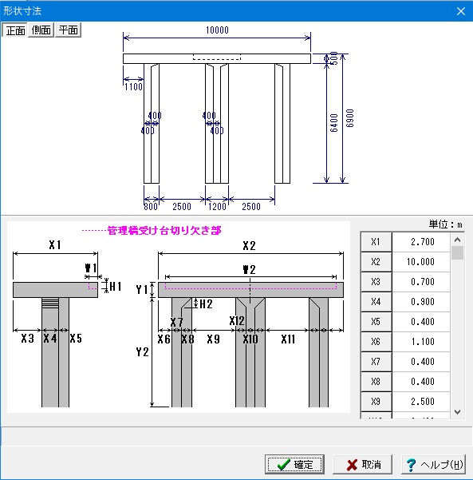Close the 形状寸法 dialog

coord(461,11)
